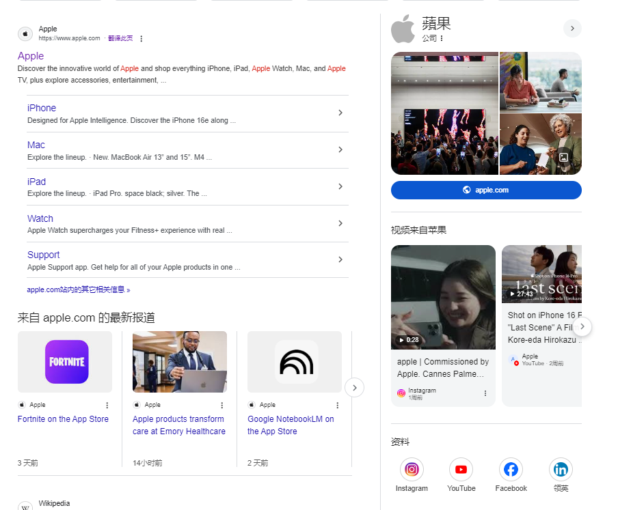
Task: Open the Mac sitelink
Action: 36,145
